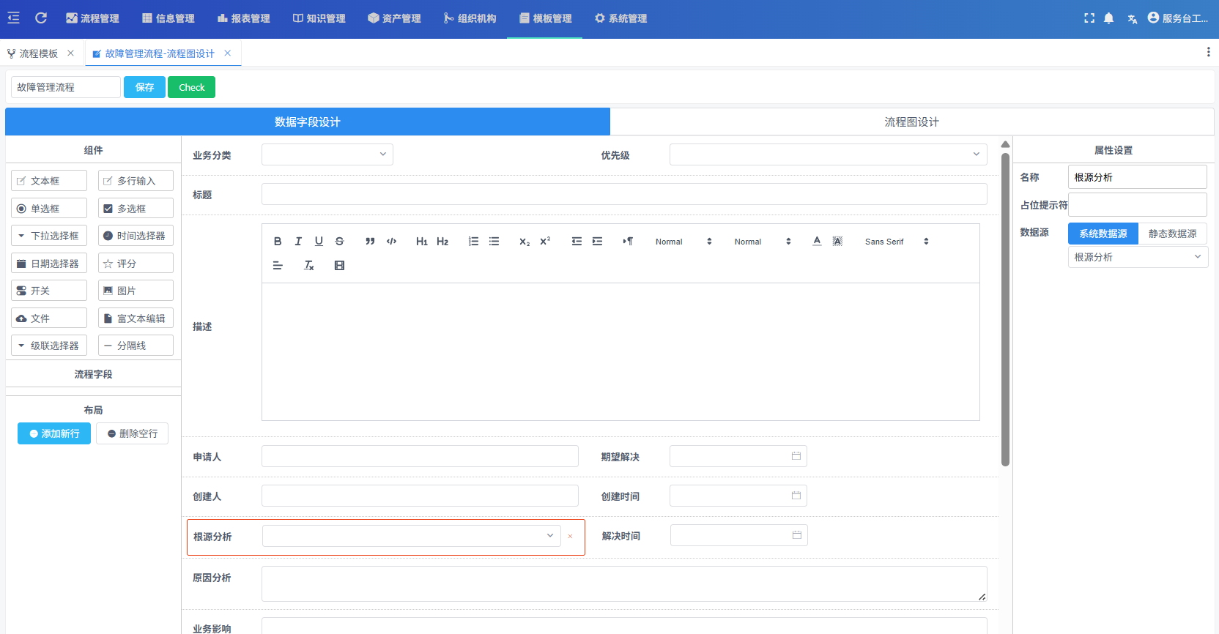Decrease indent in the editor
Screen dimensions: 1219x634
coord(577,242)
